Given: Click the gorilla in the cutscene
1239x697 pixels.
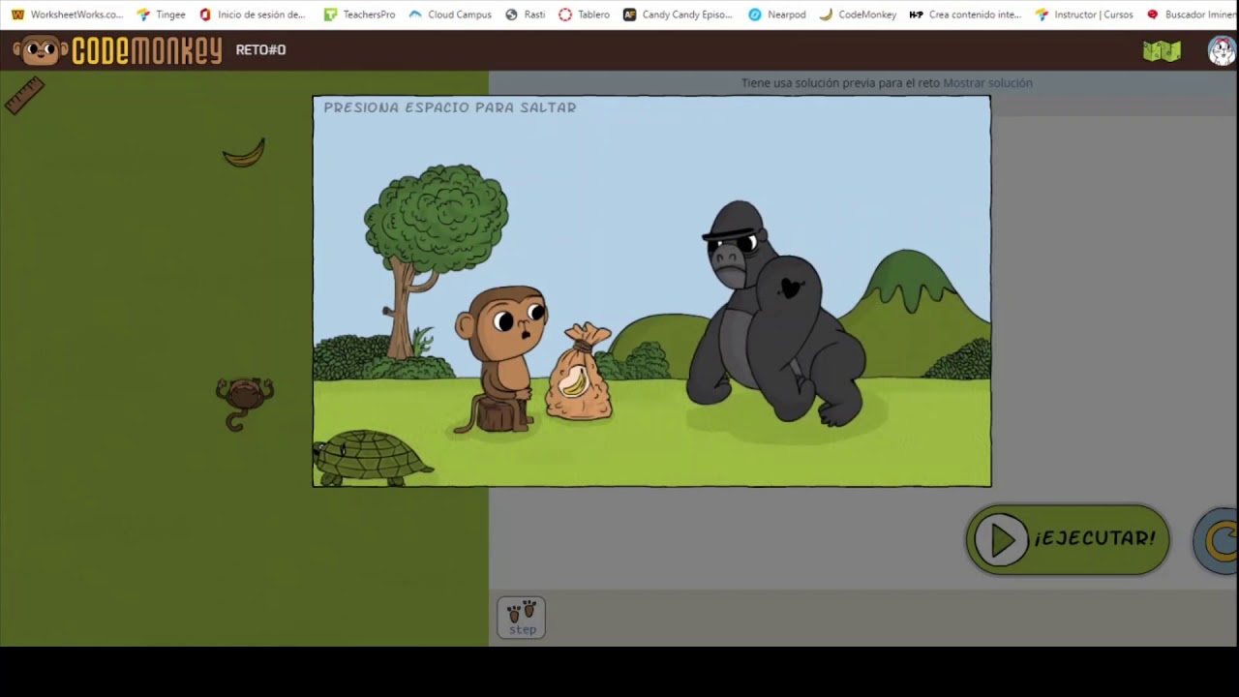Looking at the screenshot, I should click(776, 314).
